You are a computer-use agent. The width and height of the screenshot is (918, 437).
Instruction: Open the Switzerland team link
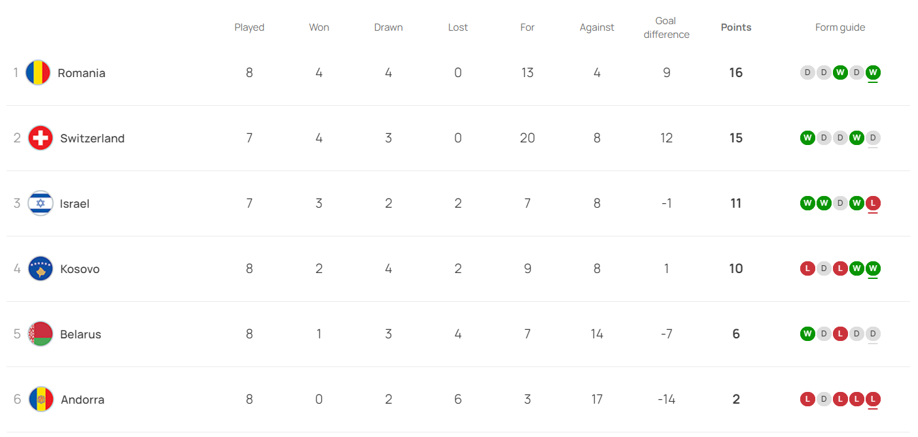pyautogui.click(x=92, y=138)
